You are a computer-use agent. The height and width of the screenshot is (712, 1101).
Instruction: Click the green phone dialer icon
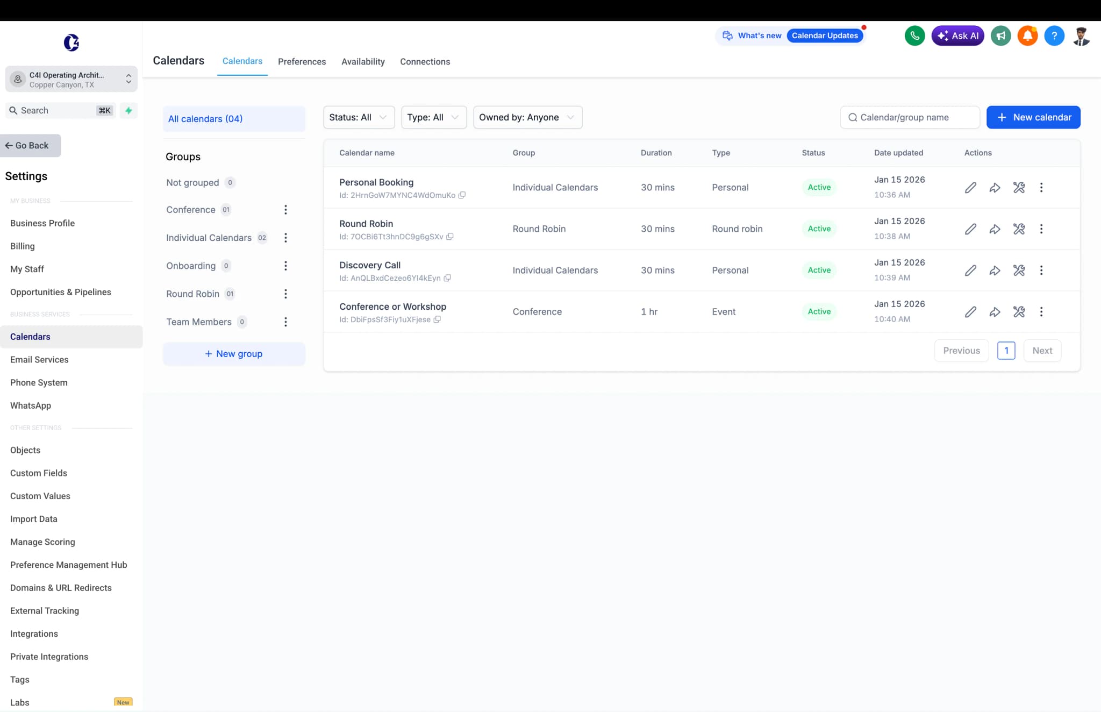coord(914,35)
